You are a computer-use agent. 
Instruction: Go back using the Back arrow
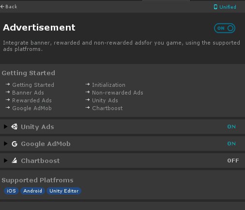click(x=9, y=7)
